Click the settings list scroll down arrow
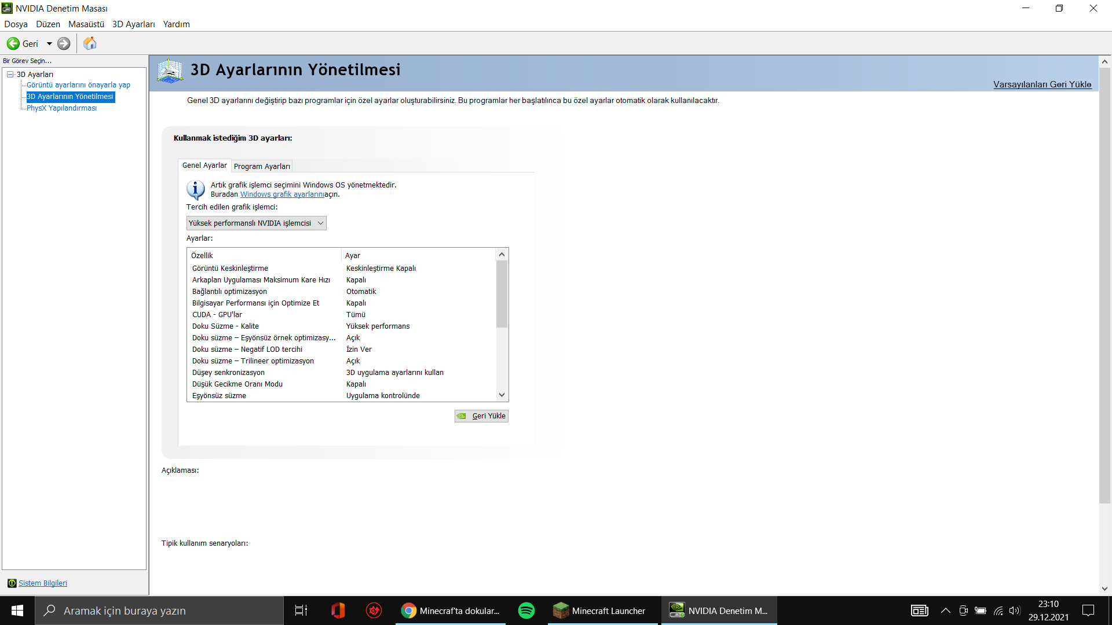Screen dimensions: 1112x625 [502, 395]
